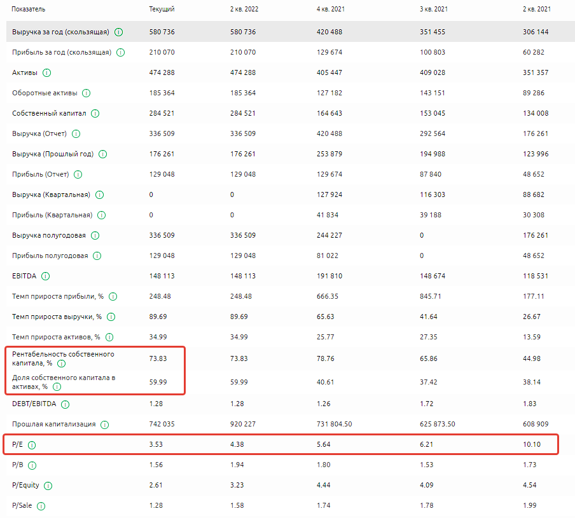Show info for Темп прироста прибыли, %
The height and width of the screenshot is (518, 575).
click(113, 297)
